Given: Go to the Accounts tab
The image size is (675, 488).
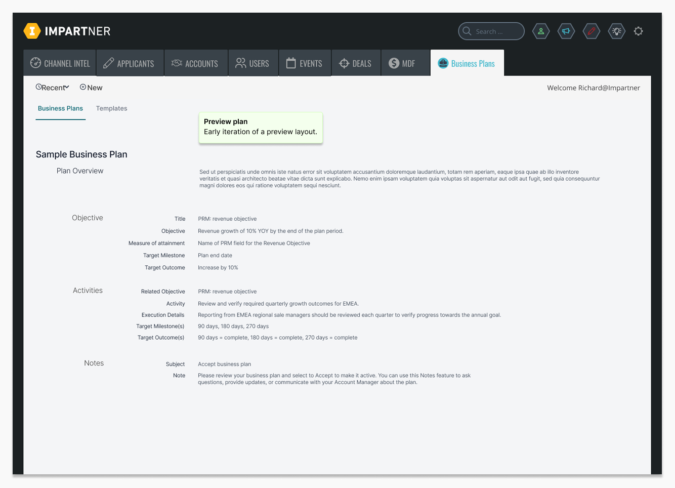Looking at the screenshot, I should 195,63.
